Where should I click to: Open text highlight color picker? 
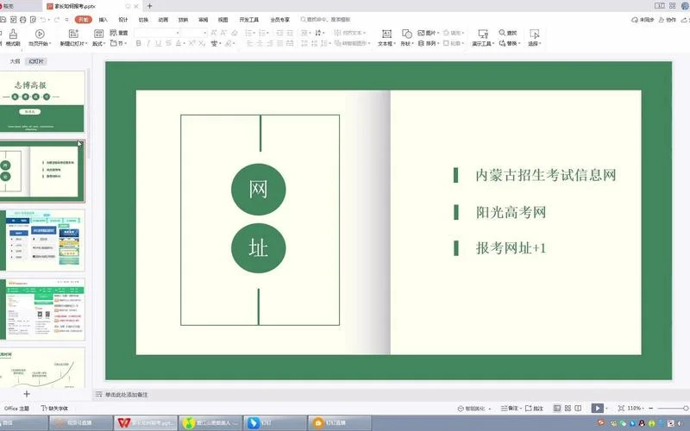[229, 43]
